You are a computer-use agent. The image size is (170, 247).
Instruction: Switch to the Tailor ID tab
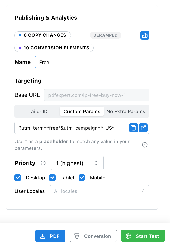click(38, 111)
